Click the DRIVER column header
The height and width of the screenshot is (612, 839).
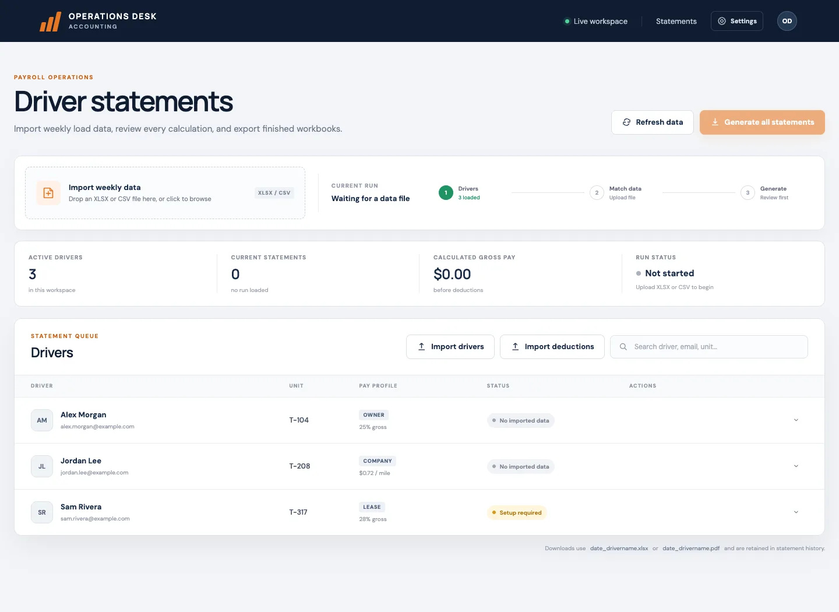pos(42,386)
